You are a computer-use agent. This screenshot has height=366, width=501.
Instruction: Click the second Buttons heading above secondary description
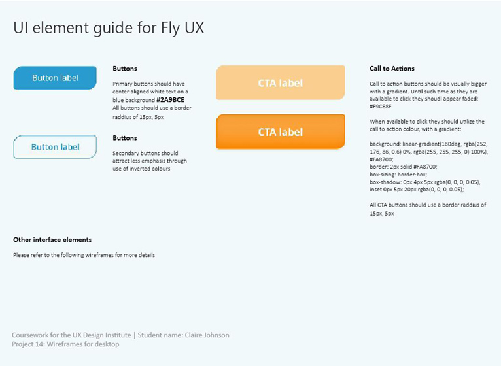click(x=125, y=138)
